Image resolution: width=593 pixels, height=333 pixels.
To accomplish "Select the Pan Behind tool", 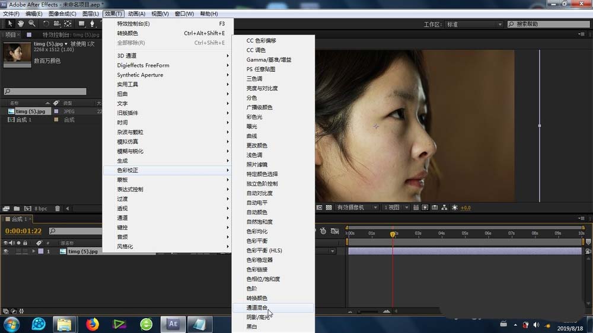I will [x=68, y=24].
